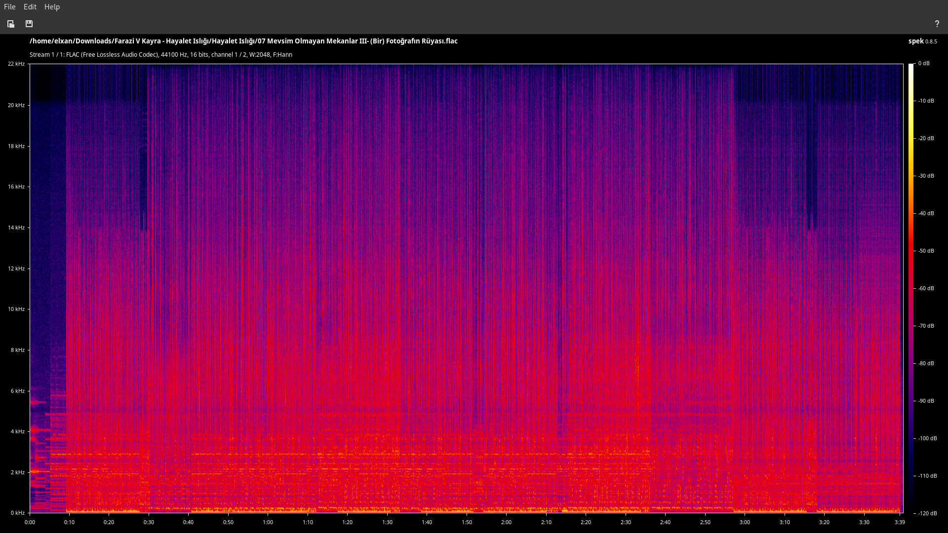Click the FLAC file path title text

(x=243, y=41)
